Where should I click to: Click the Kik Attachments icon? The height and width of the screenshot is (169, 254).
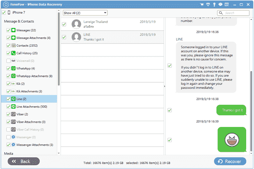coord(13,92)
